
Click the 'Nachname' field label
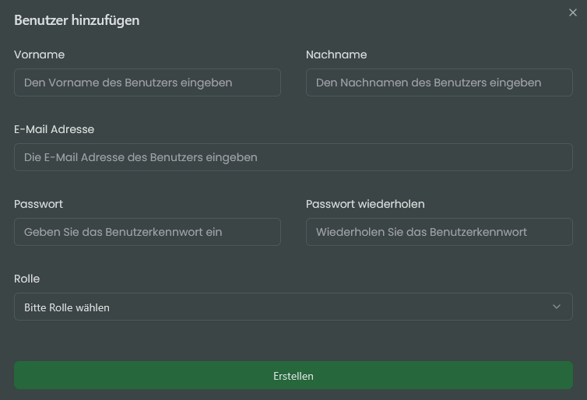coord(336,54)
